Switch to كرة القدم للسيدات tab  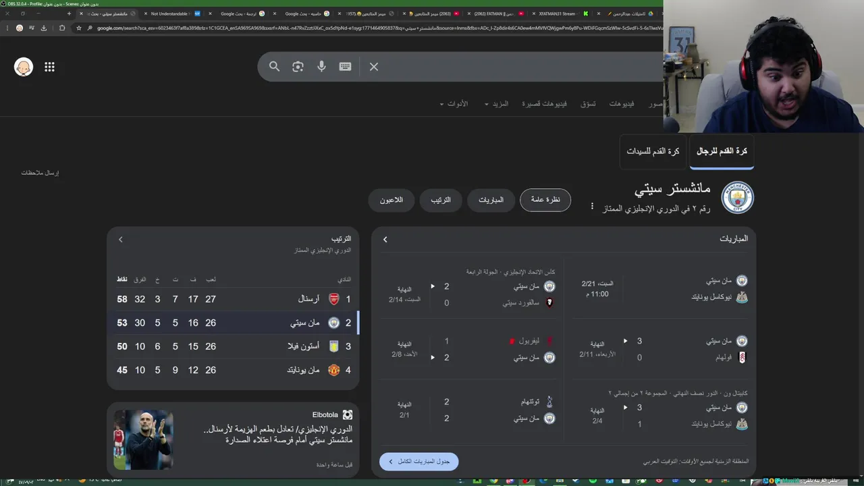[x=653, y=151]
